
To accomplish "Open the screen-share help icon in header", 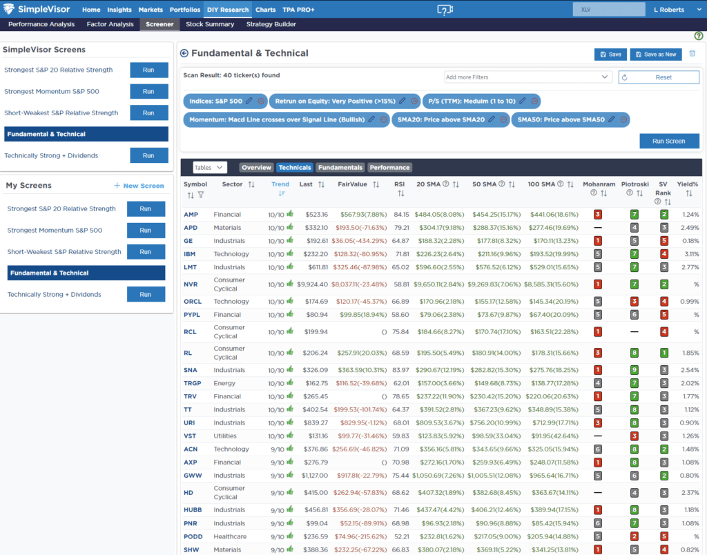I will click(x=445, y=10).
